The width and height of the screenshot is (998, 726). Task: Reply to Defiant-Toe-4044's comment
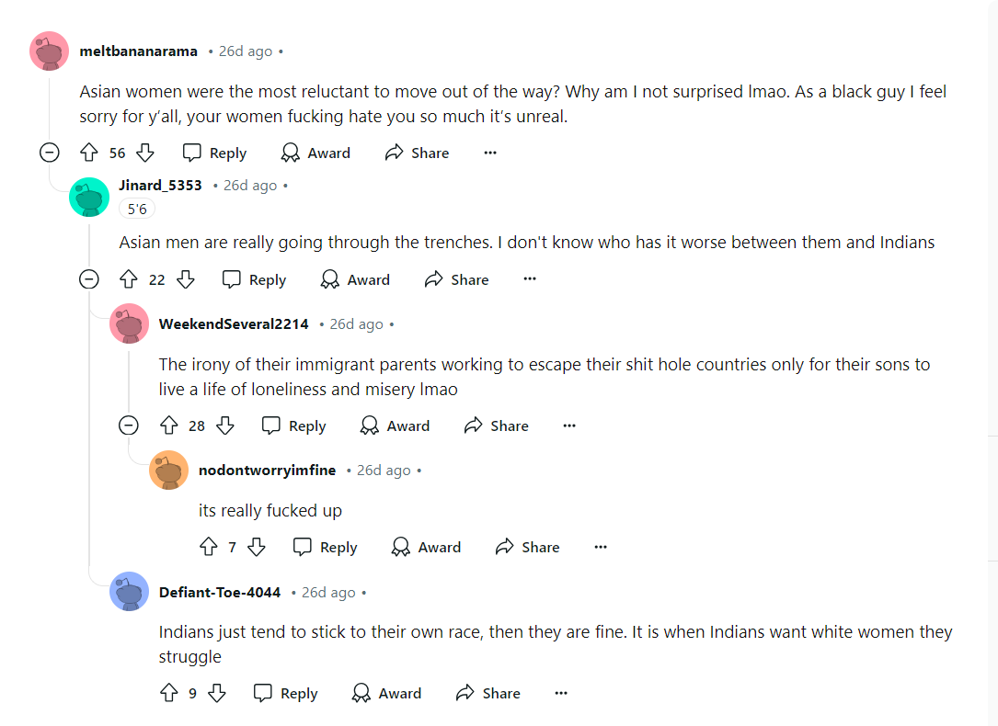pyautogui.click(x=286, y=693)
